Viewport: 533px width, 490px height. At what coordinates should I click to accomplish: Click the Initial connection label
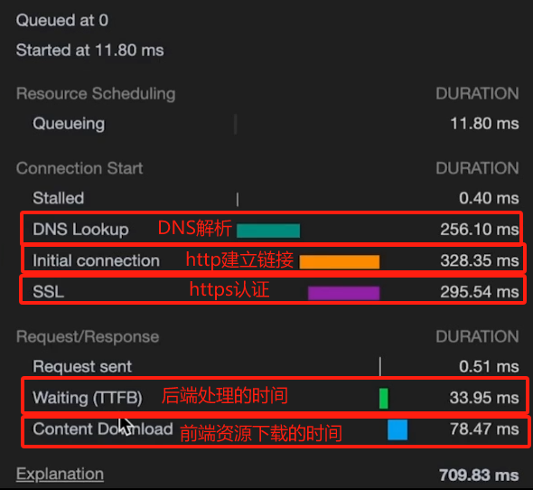point(96,260)
